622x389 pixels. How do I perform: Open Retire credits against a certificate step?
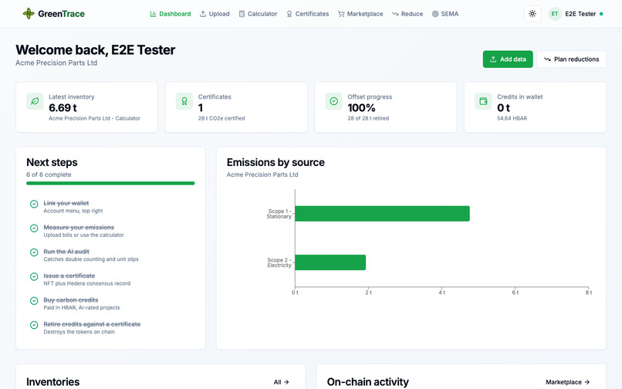110,328
